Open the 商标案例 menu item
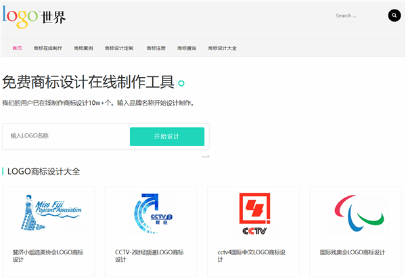 coord(83,48)
